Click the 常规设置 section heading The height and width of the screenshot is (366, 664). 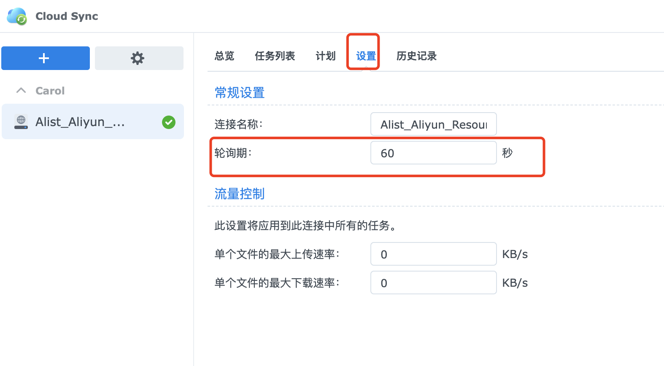coord(239,93)
